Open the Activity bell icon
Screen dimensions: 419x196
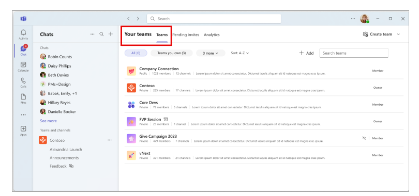pyautogui.click(x=23, y=32)
